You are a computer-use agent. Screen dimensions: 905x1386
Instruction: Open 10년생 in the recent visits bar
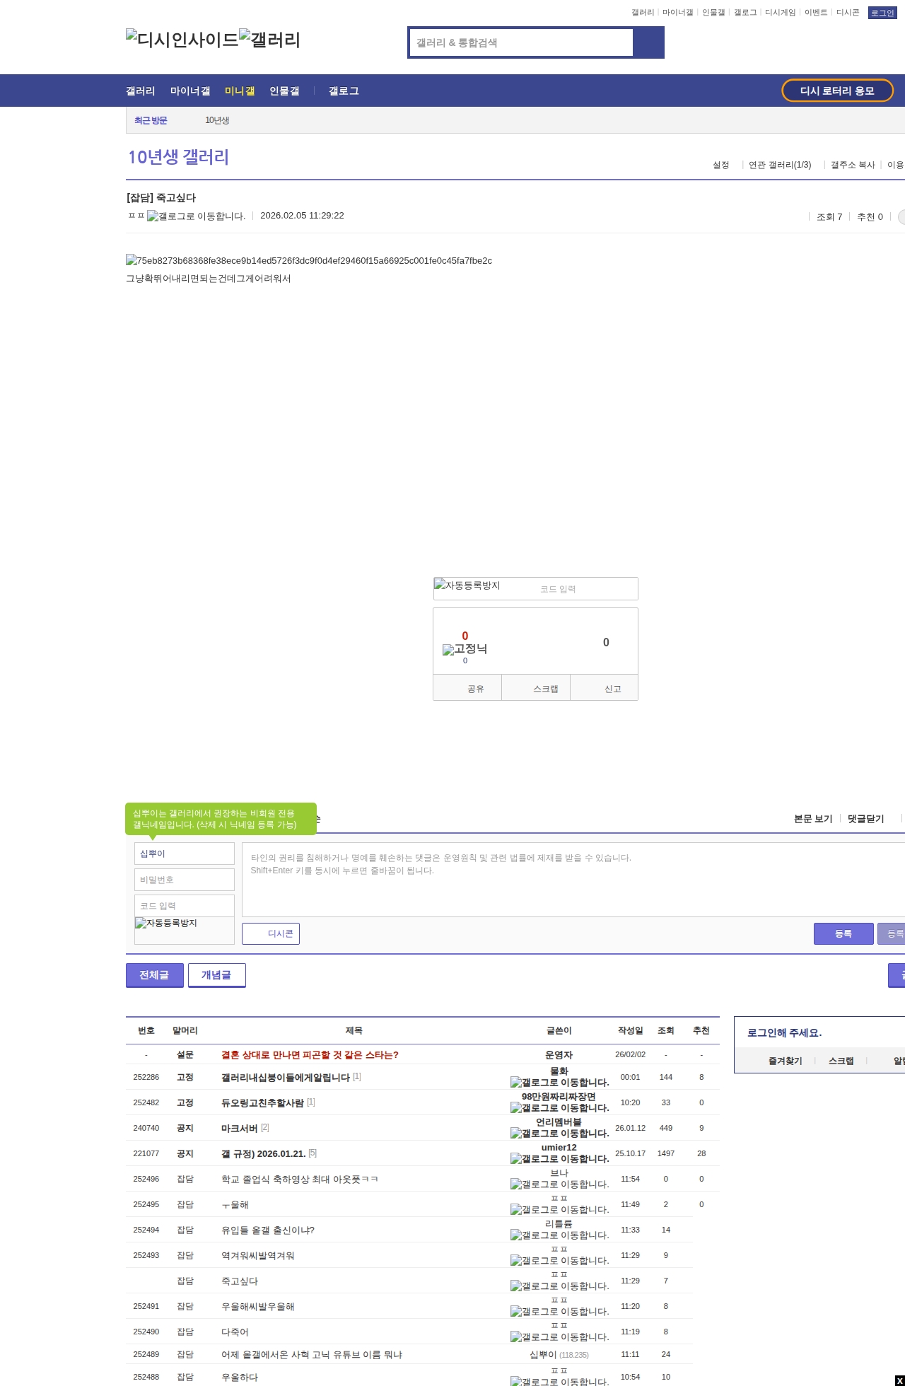pos(217,120)
